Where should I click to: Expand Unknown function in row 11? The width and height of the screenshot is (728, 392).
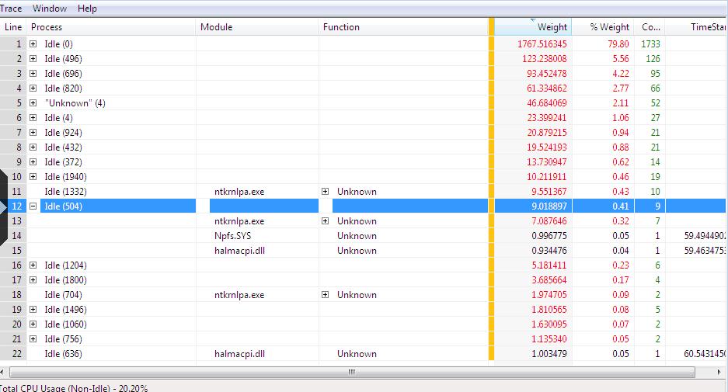[326, 192]
